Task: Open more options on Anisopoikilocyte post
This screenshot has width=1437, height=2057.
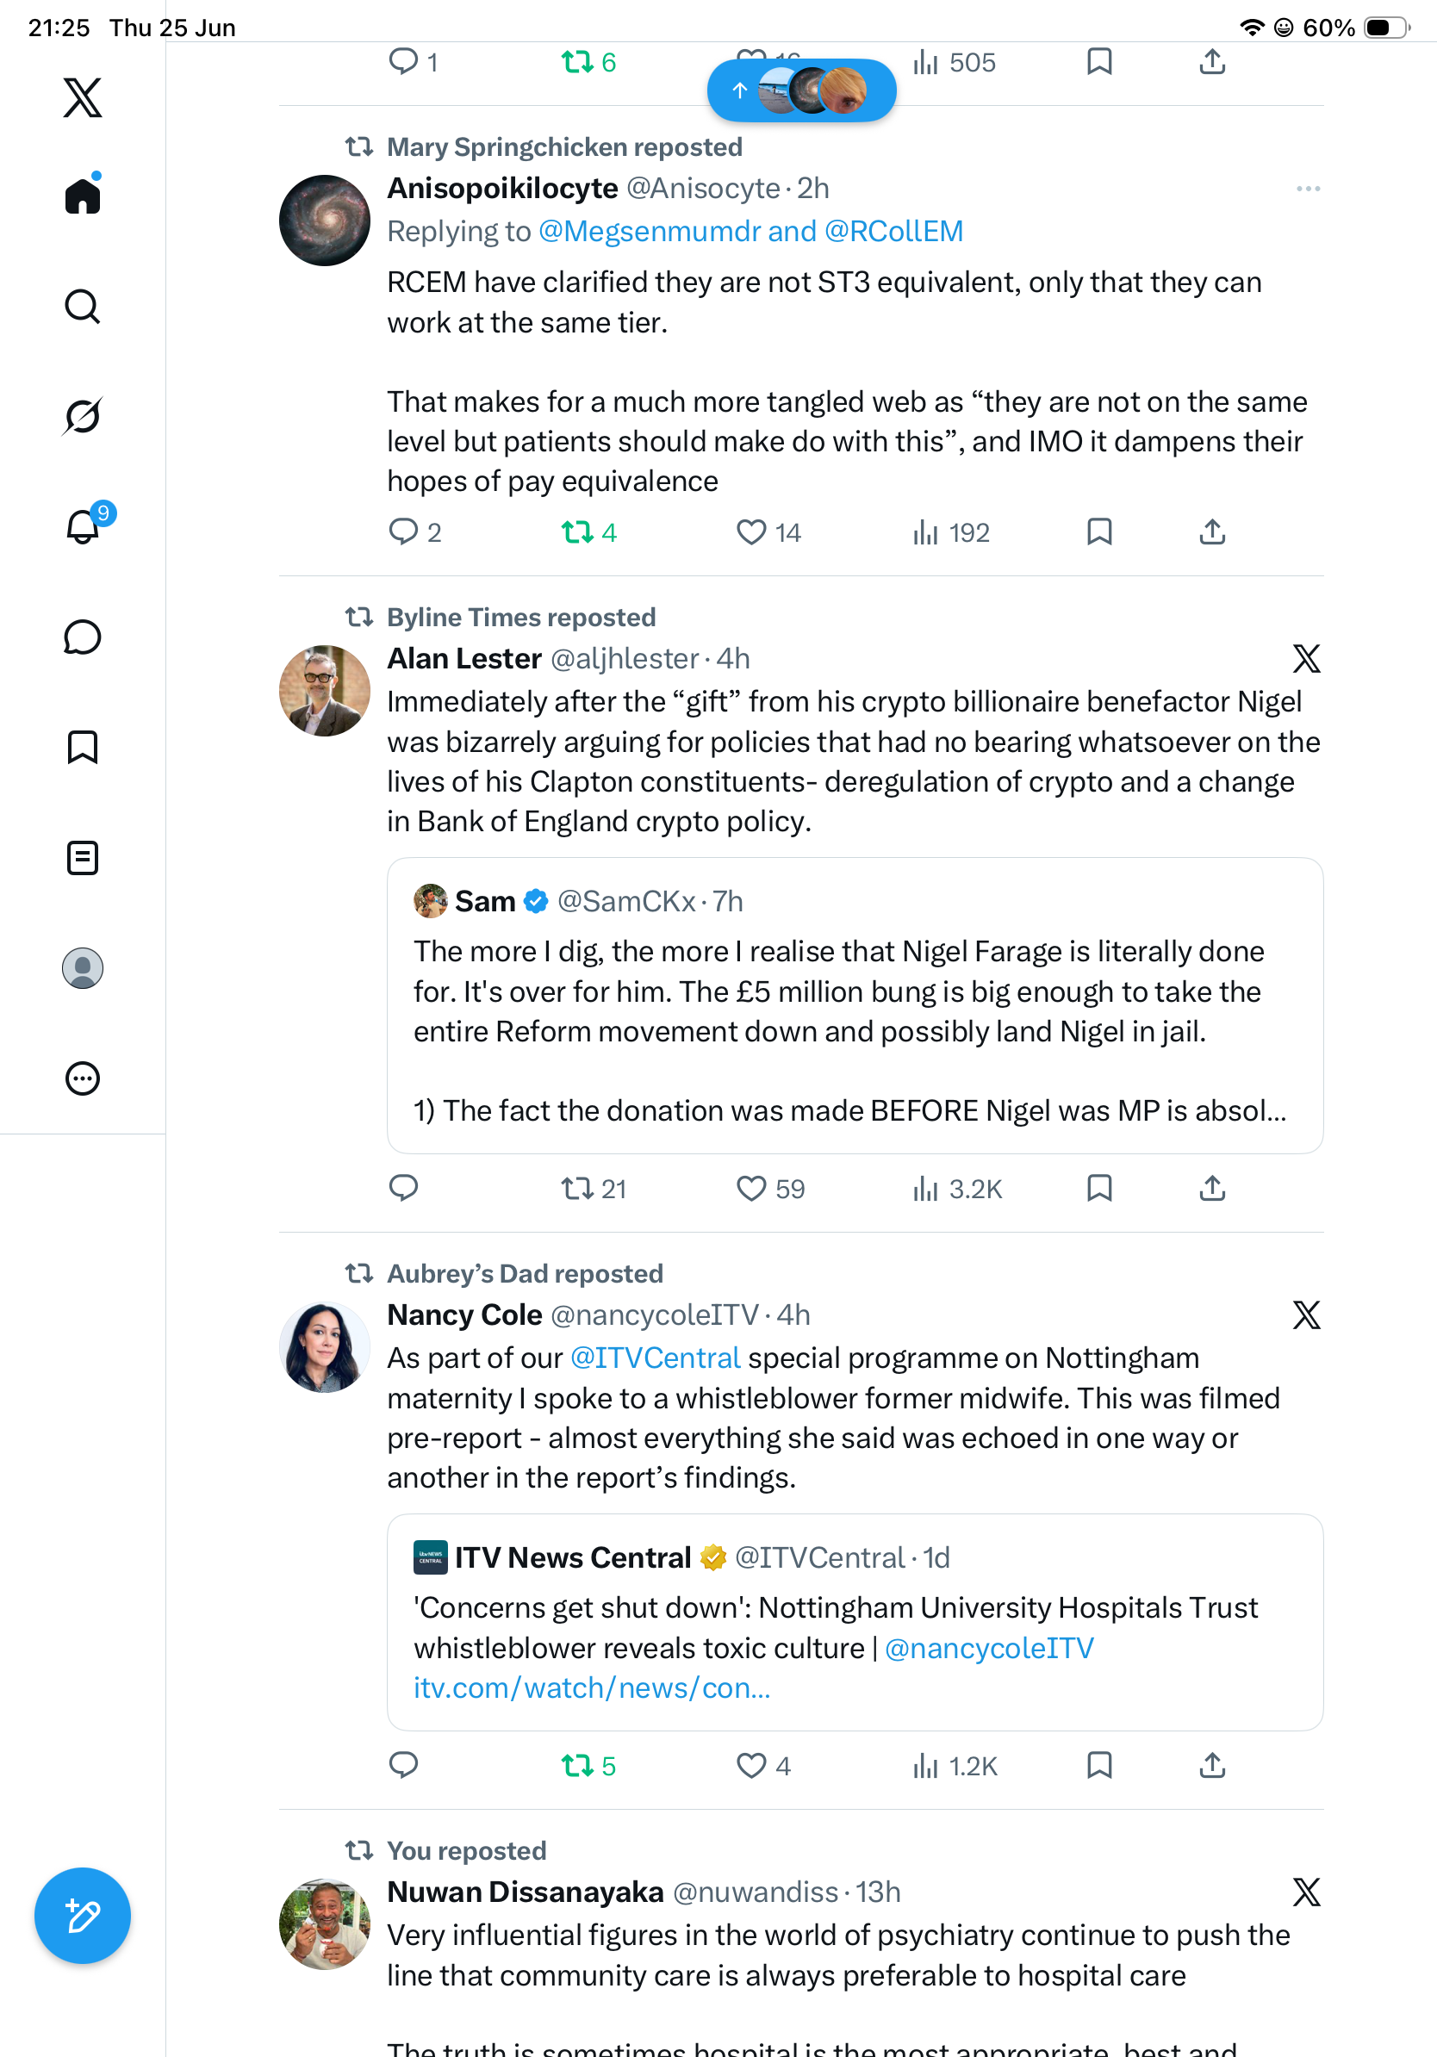Action: tap(1308, 188)
